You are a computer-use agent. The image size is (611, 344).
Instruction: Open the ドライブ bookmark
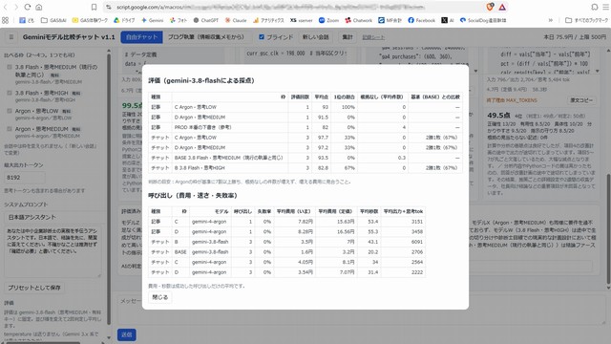(124, 20)
